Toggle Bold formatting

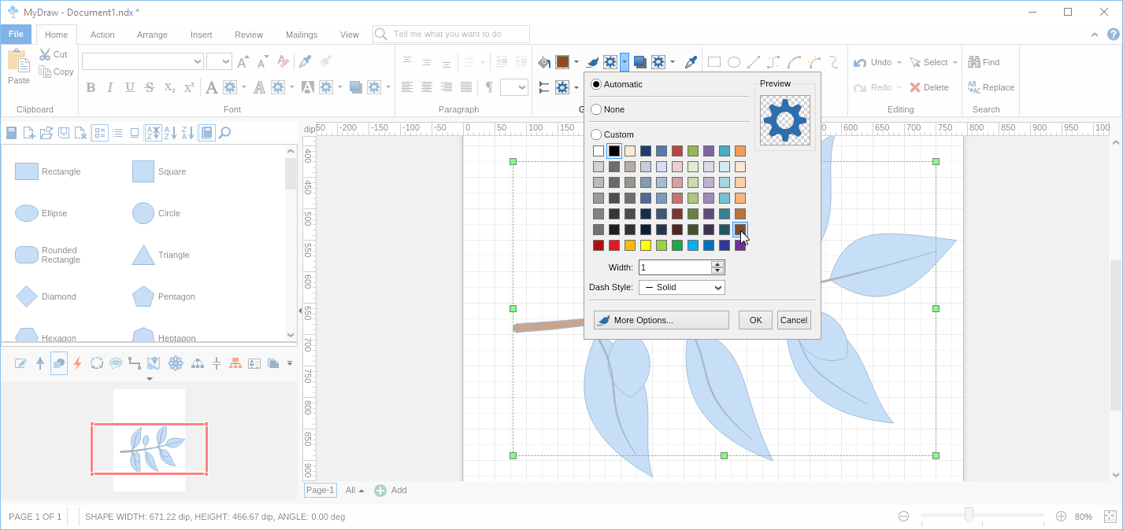[x=91, y=87]
